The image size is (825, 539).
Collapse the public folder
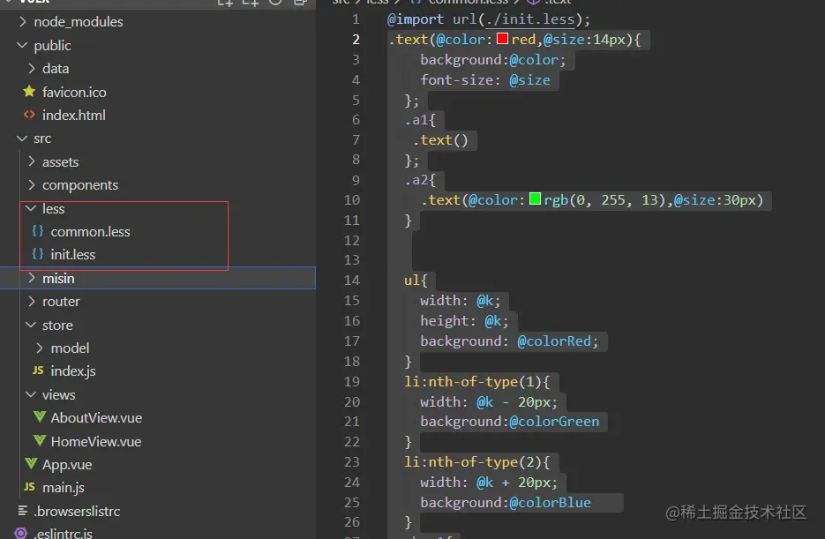22,45
